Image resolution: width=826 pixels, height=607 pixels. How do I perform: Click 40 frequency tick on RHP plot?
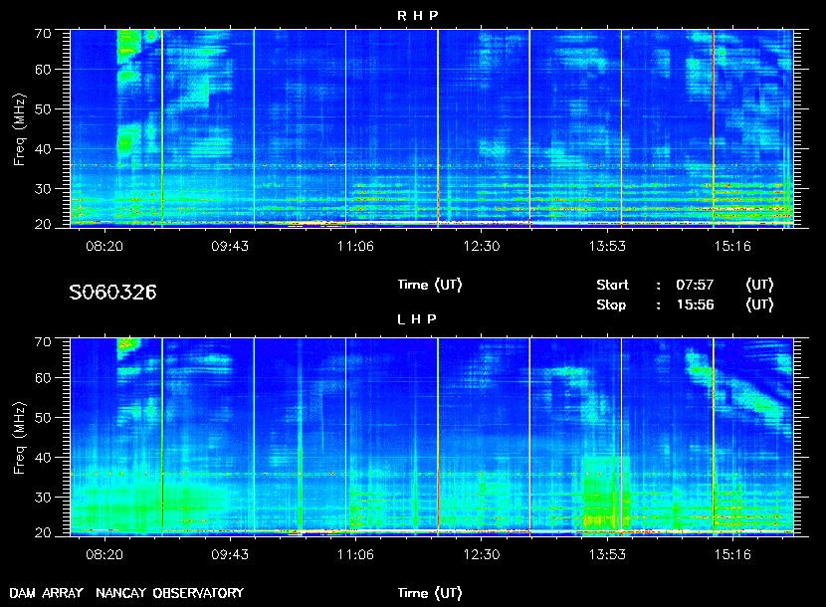click(43, 149)
